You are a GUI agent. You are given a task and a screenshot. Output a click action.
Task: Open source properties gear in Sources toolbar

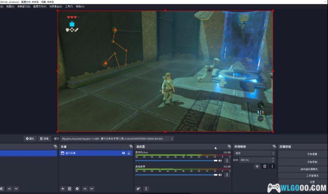77,189
